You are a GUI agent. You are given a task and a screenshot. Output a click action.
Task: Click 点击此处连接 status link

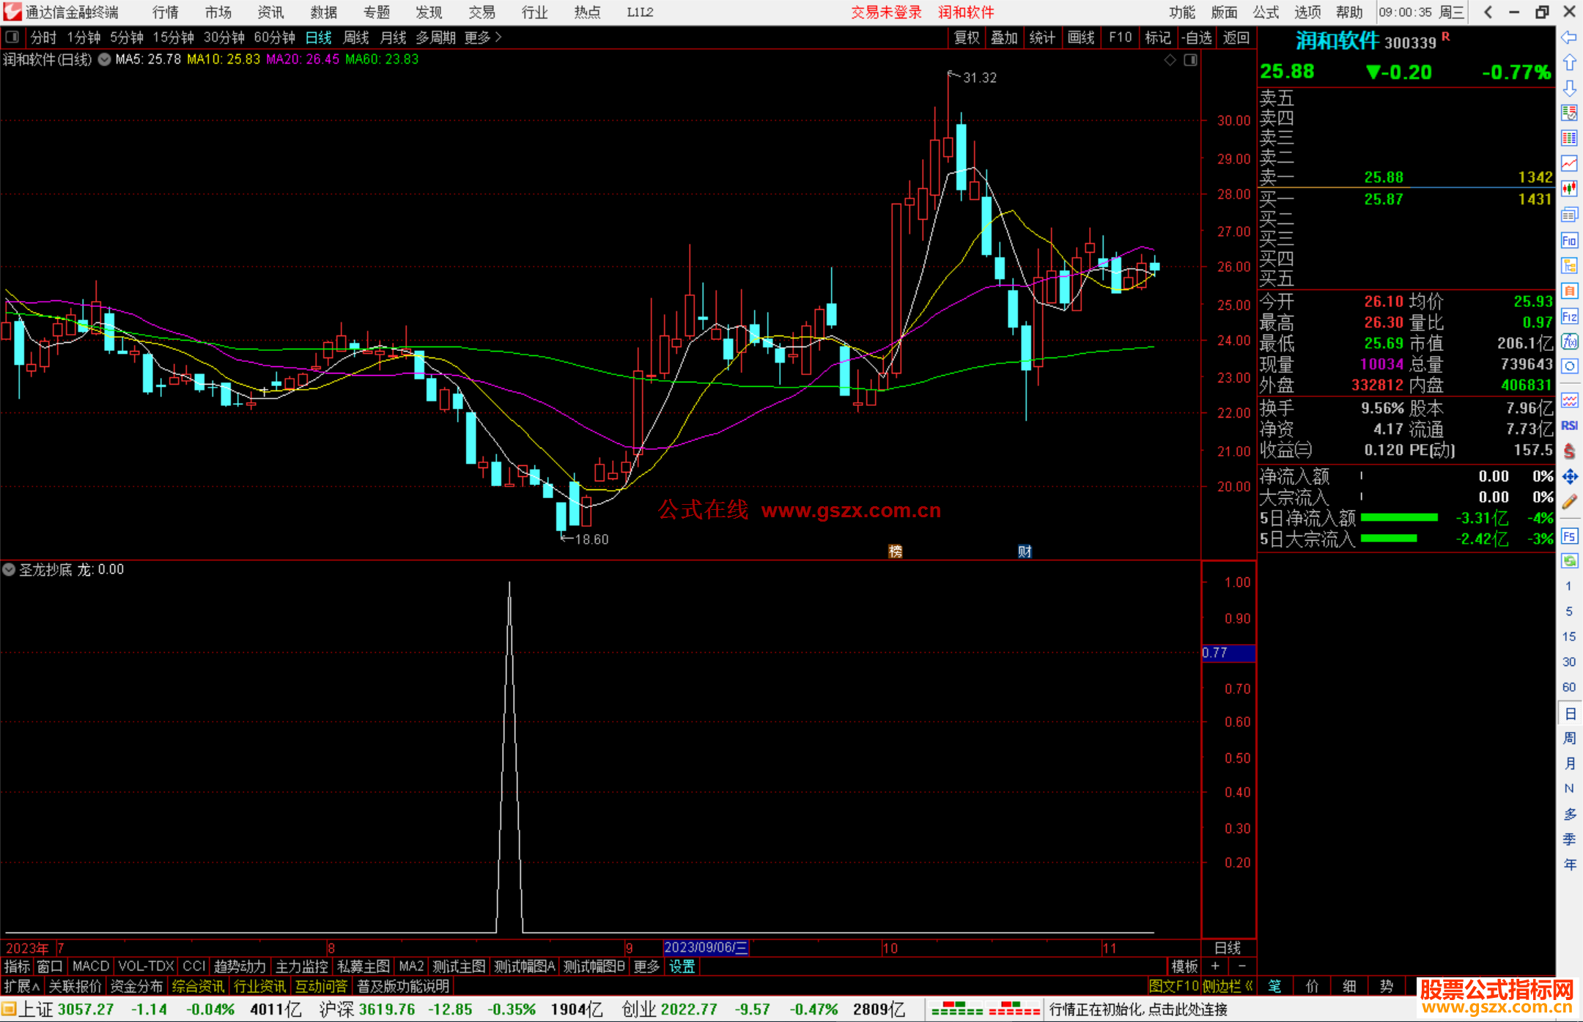[x=1187, y=1010]
